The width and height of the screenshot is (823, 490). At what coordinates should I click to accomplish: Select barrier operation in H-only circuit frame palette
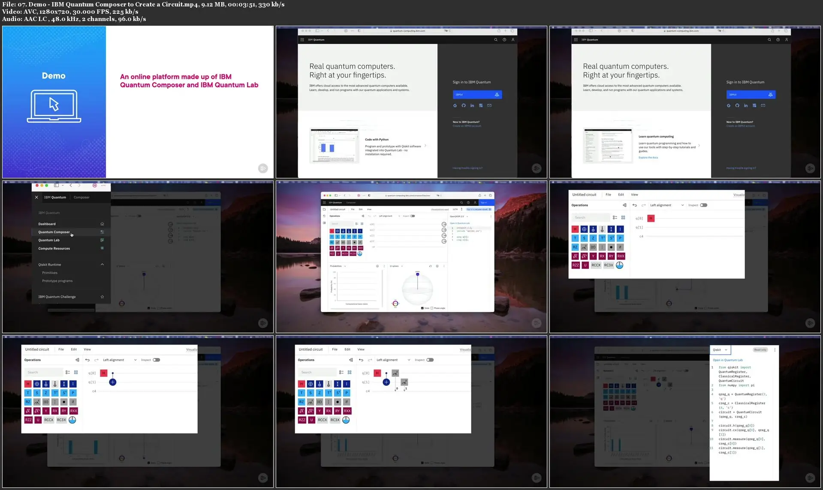pos(602,247)
